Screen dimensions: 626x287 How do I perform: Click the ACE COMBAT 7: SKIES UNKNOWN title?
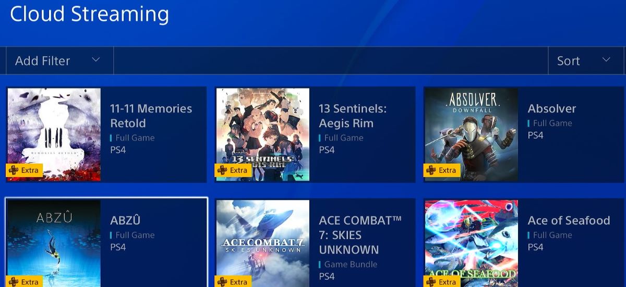360,235
